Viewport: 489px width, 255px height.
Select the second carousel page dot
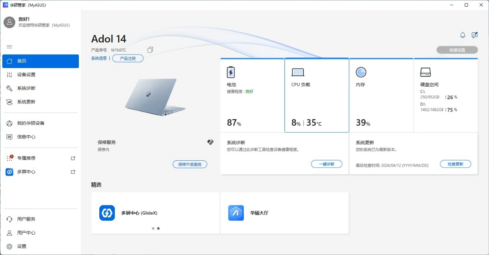158,228
